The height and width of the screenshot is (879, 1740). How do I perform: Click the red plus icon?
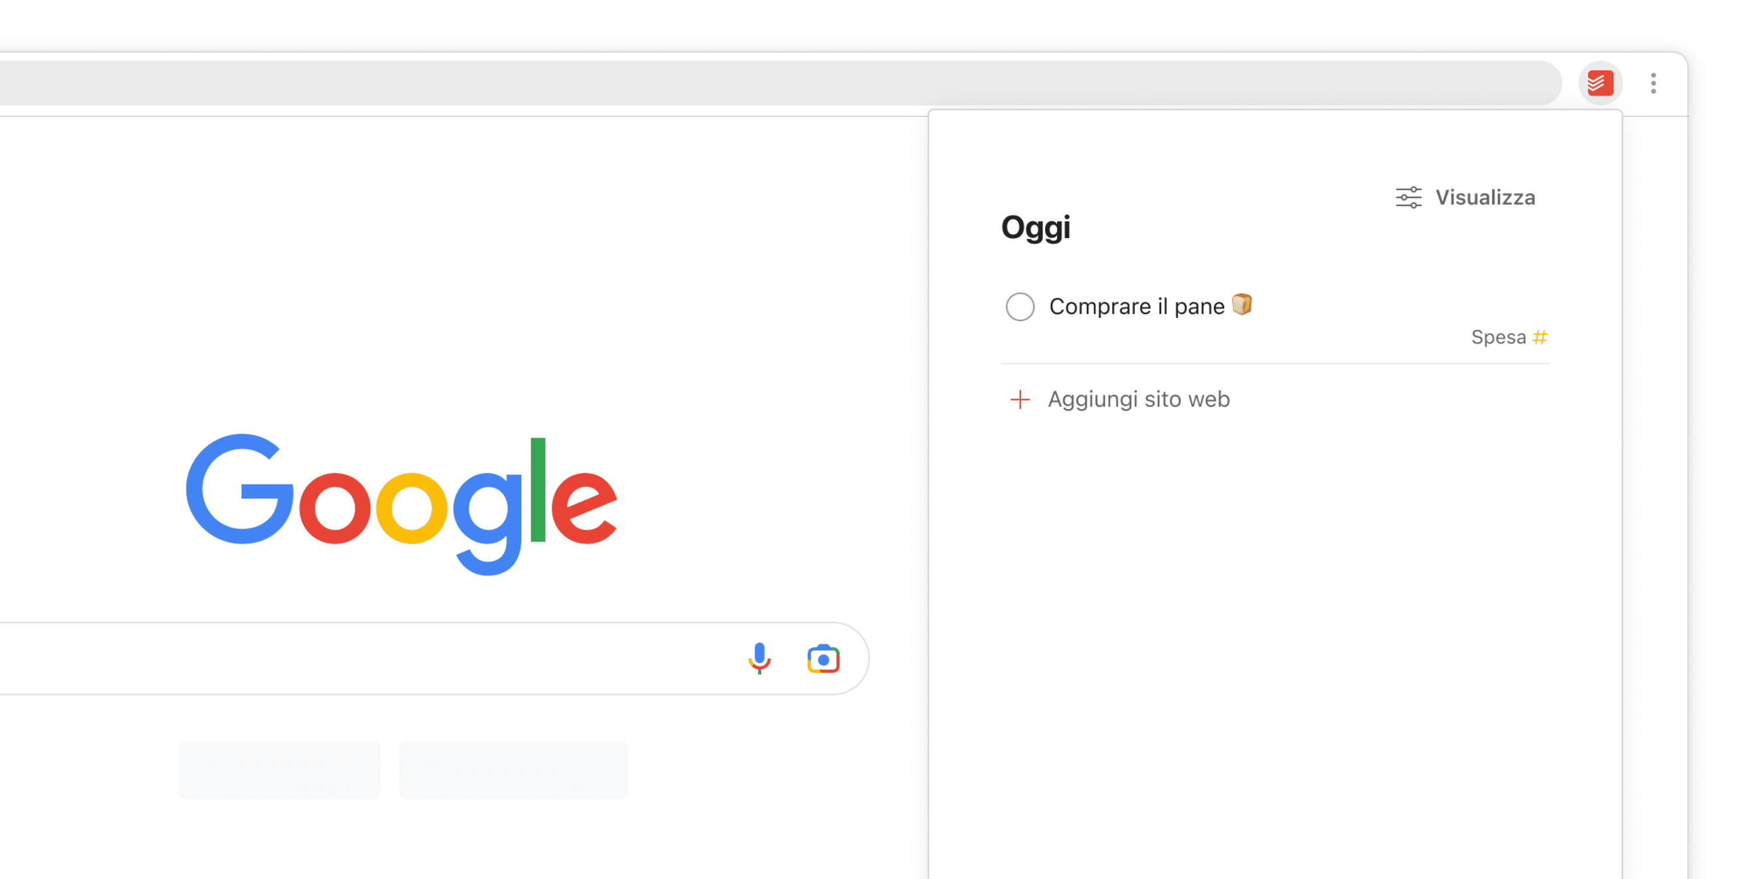pyautogui.click(x=1019, y=400)
